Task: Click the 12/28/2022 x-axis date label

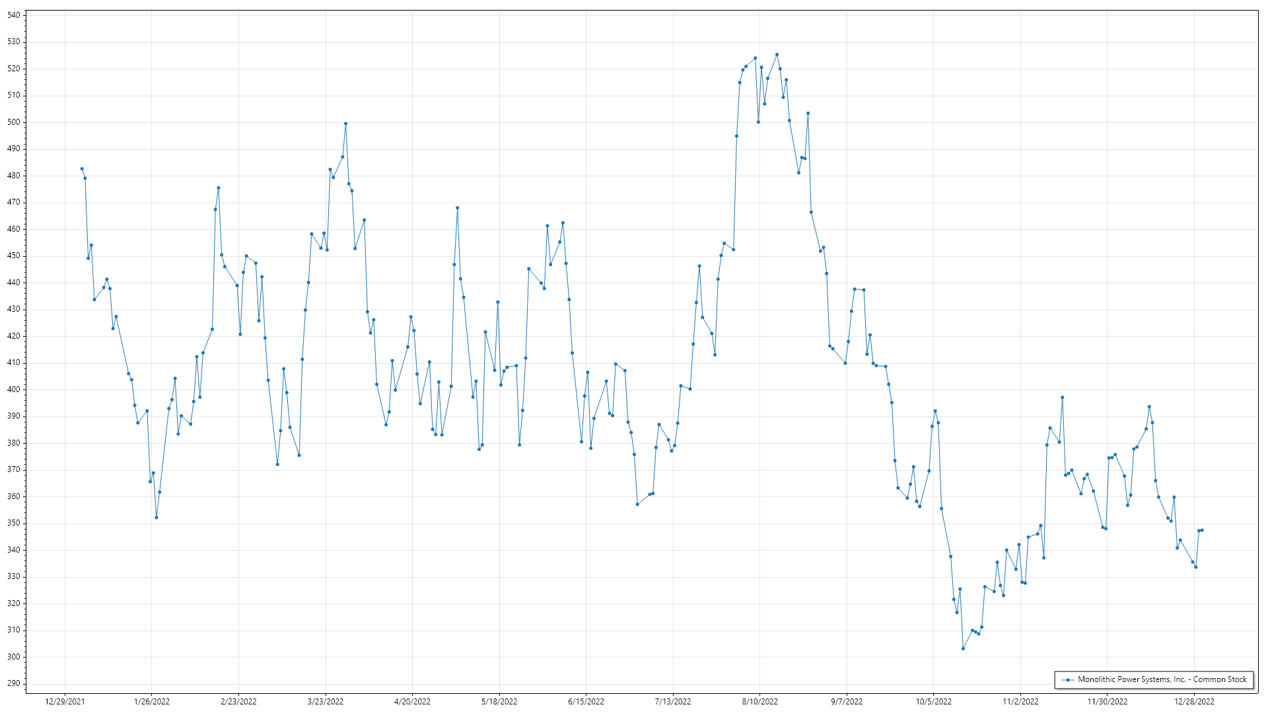Action: tap(1194, 702)
